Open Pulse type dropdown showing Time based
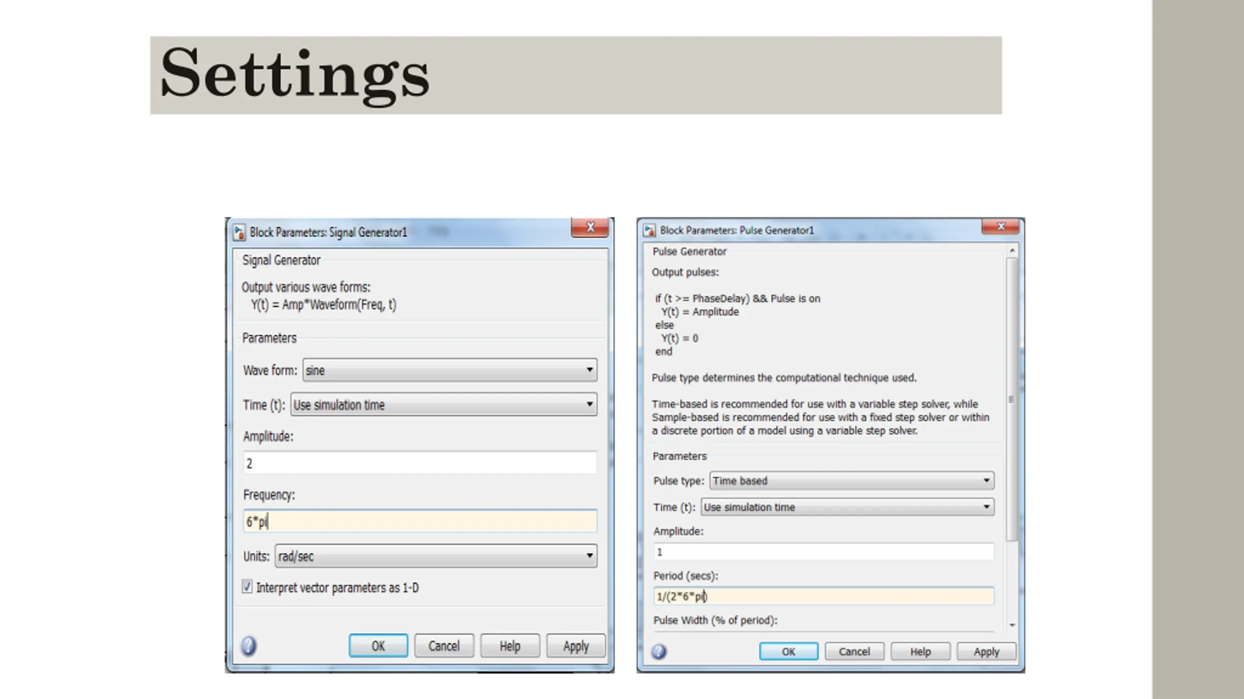The height and width of the screenshot is (699, 1244). point(851,481)
